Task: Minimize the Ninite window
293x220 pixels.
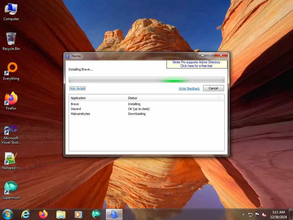Action: pos(202,55)
